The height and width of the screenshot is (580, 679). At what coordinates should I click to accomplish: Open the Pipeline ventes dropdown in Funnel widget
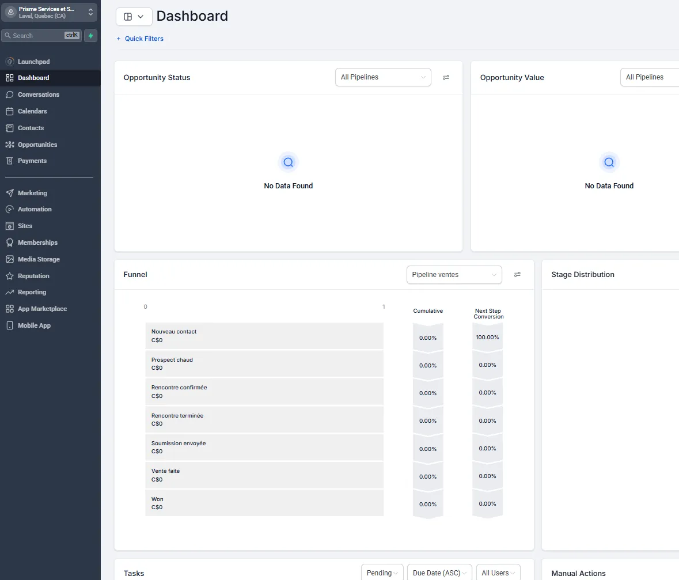click(454, 275)
